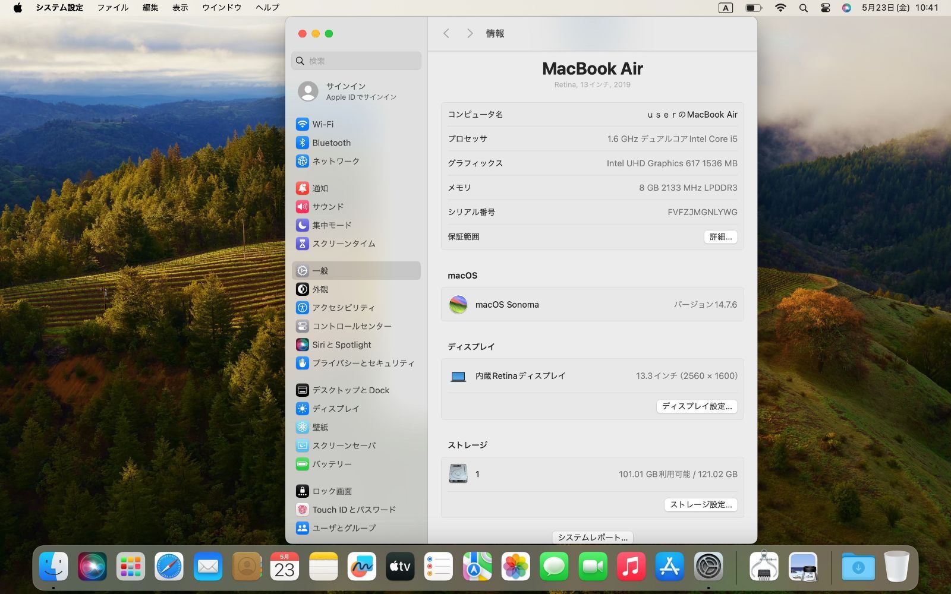Open システム設定 menu in menu bar
The image size is (951, 594).
[59, 8]
